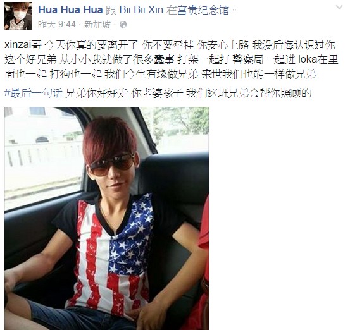Show audience setting via globe icon

tap(123, 24)
